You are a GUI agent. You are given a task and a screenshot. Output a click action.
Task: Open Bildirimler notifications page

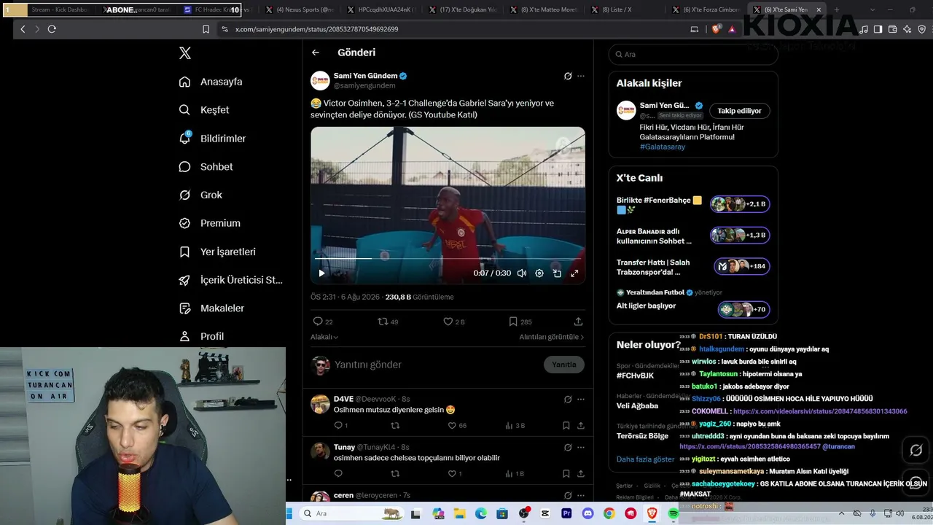pyautogui.click(x=212, y=139)
